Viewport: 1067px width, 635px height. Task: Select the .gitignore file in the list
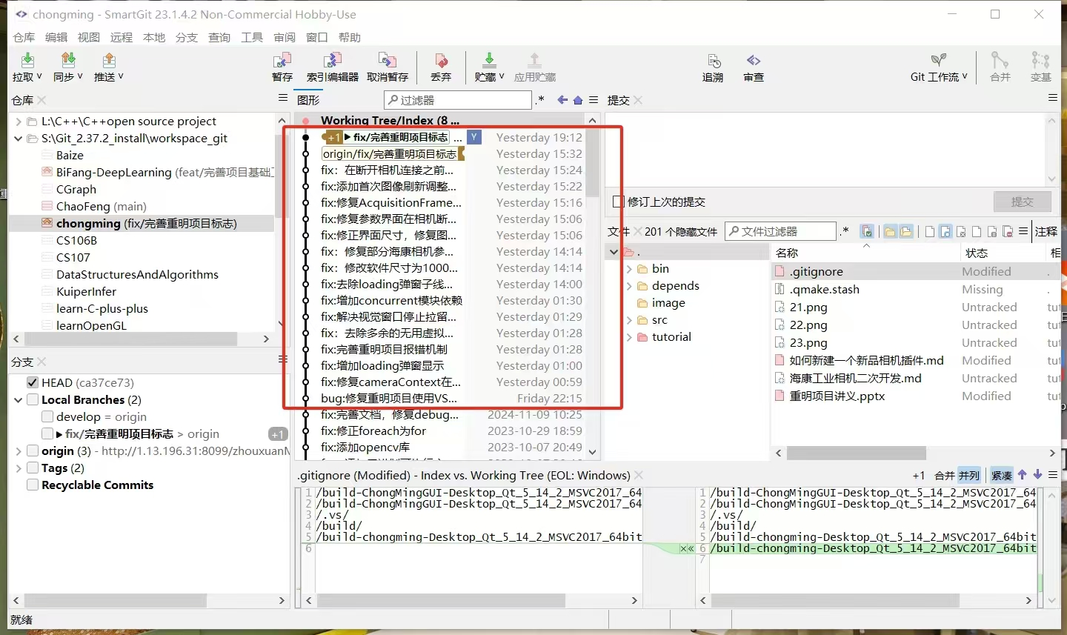click(x=817, y=272)
